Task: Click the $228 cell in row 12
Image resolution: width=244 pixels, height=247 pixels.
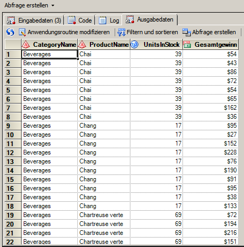Action: tap(211, 152)
